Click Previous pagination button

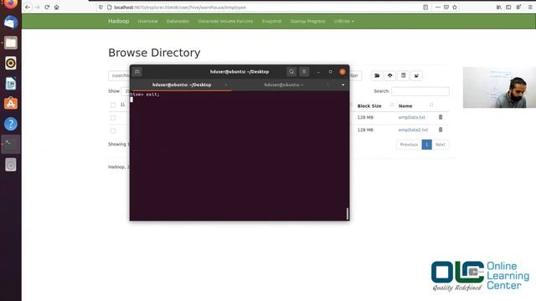409,145
